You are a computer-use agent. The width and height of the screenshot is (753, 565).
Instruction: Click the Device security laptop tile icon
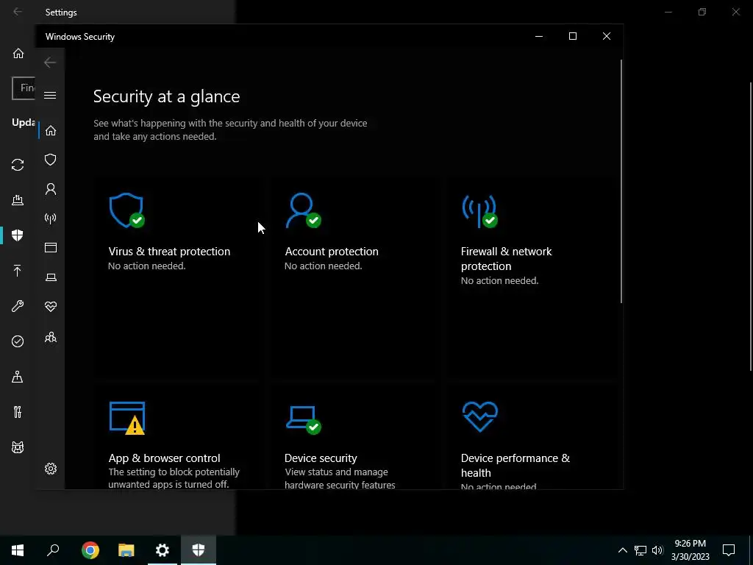click(x=303, y=419)
